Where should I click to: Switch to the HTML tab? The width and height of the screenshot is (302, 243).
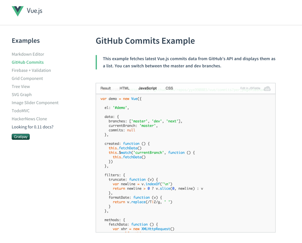tap(124, 88)
